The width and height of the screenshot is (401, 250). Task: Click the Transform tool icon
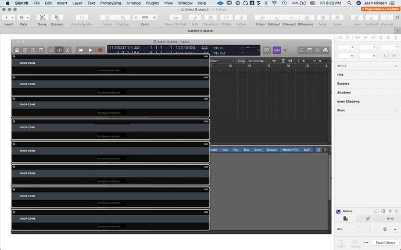210,17
